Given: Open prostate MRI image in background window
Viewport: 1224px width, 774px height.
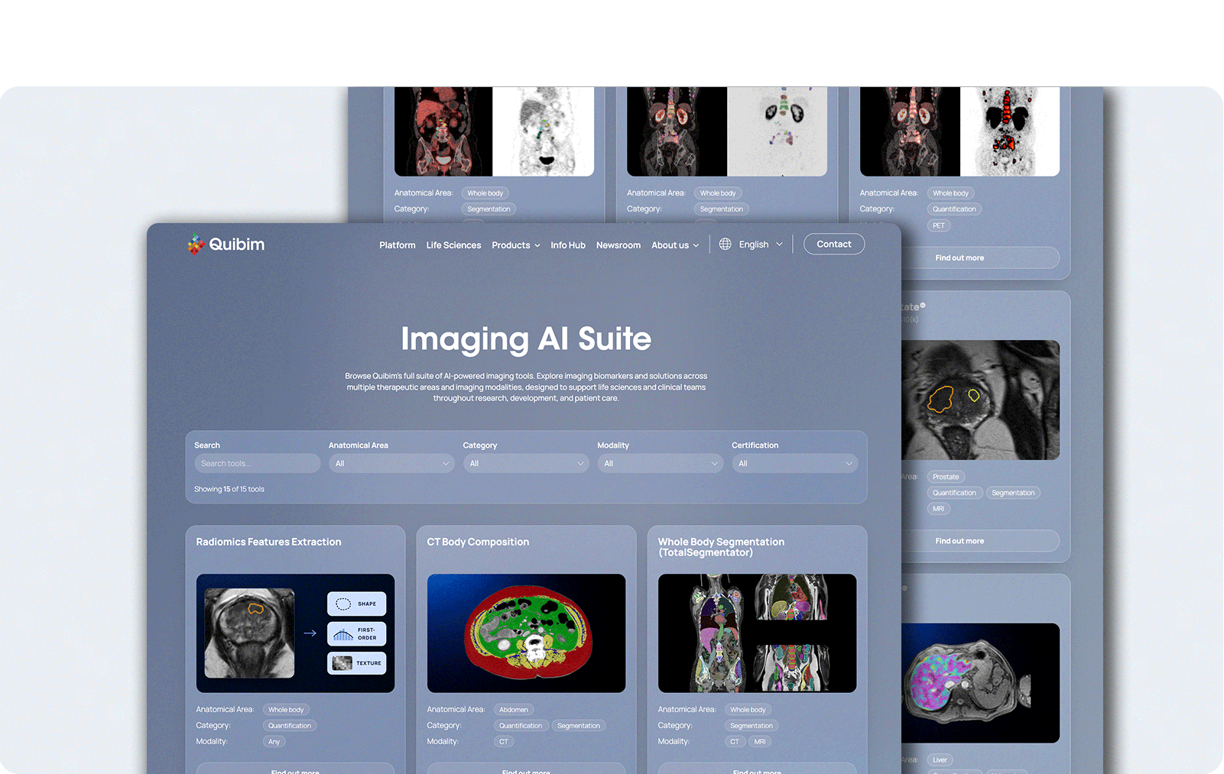Looking at the screenshot, I should click(x=981, y=400).
